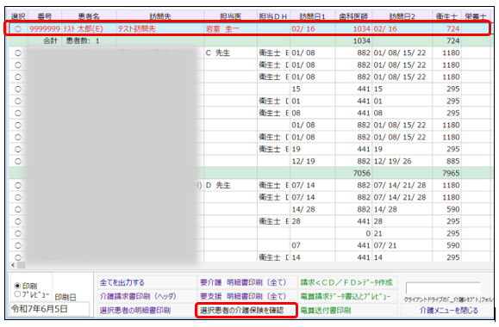Click the red 724 value in the first row
This screenshot has height=327, width=499.
[453, 29]
